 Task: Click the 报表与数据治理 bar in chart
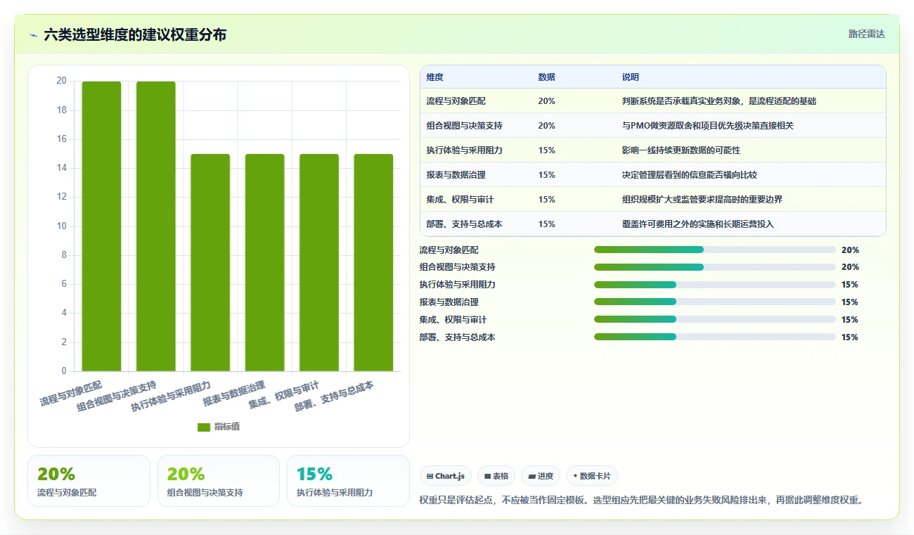click(x=264, y=262)
